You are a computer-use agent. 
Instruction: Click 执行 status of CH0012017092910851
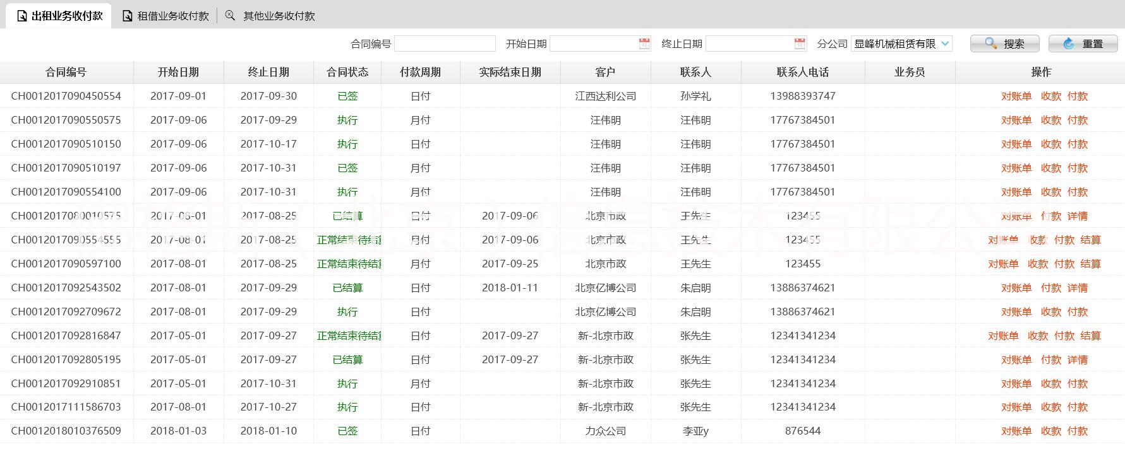pyautogui.click(x=347, y=383)
